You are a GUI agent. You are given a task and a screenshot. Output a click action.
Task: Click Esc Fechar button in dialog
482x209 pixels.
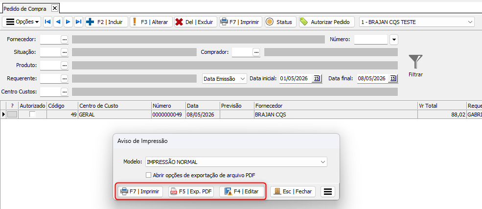click(x=294, y=191)
